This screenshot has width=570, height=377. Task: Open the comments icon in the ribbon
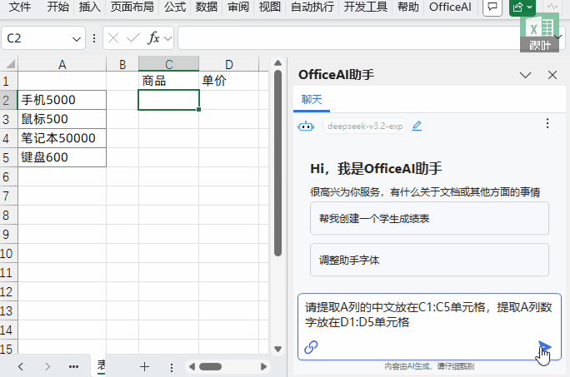(x=492, y=7)
